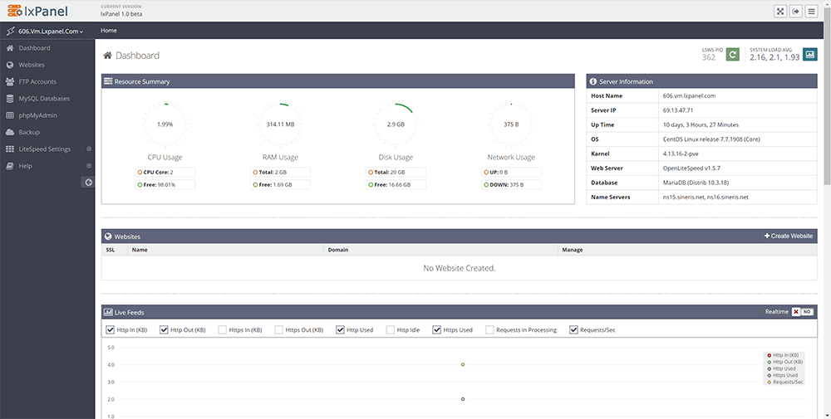Open Backup in sidebar menu

(29, 132)
